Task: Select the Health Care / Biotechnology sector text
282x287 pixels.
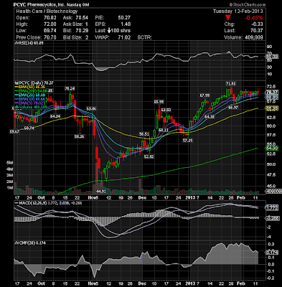Action: pyautogui.click(x=47, y=11)
